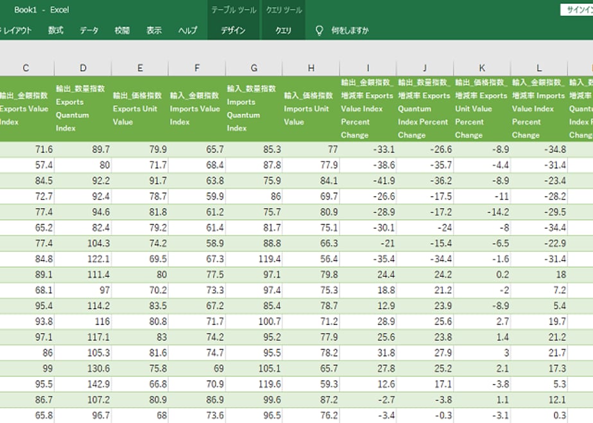Click the lightbulb Tell Me icon
The width and height of the screenshot is (593, 423).
tap(319, 31)
